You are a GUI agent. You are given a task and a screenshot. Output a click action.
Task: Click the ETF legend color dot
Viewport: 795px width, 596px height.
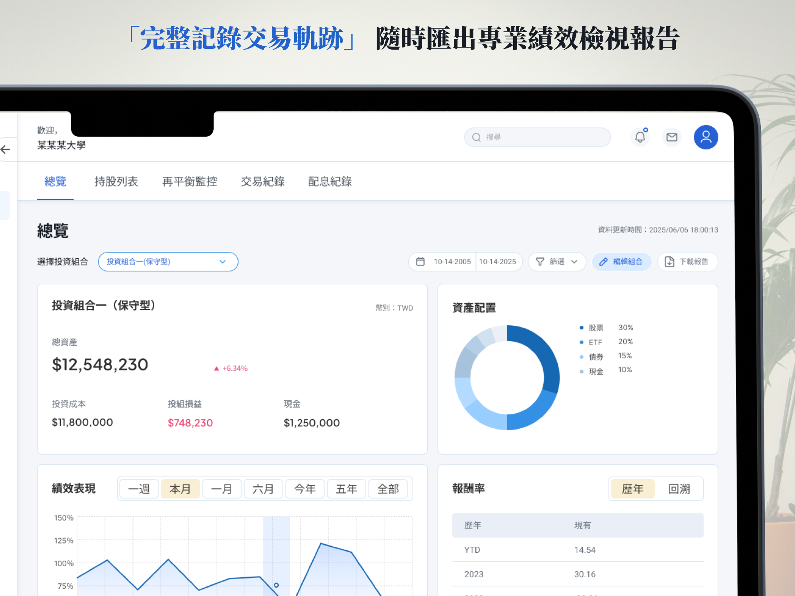[581, 342]
